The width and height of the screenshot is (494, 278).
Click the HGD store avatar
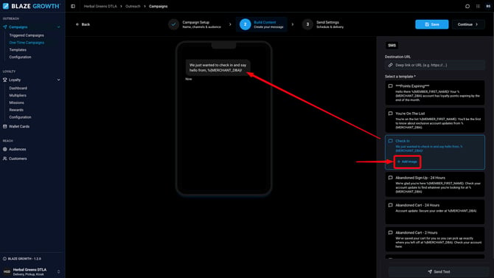[7, 271]
